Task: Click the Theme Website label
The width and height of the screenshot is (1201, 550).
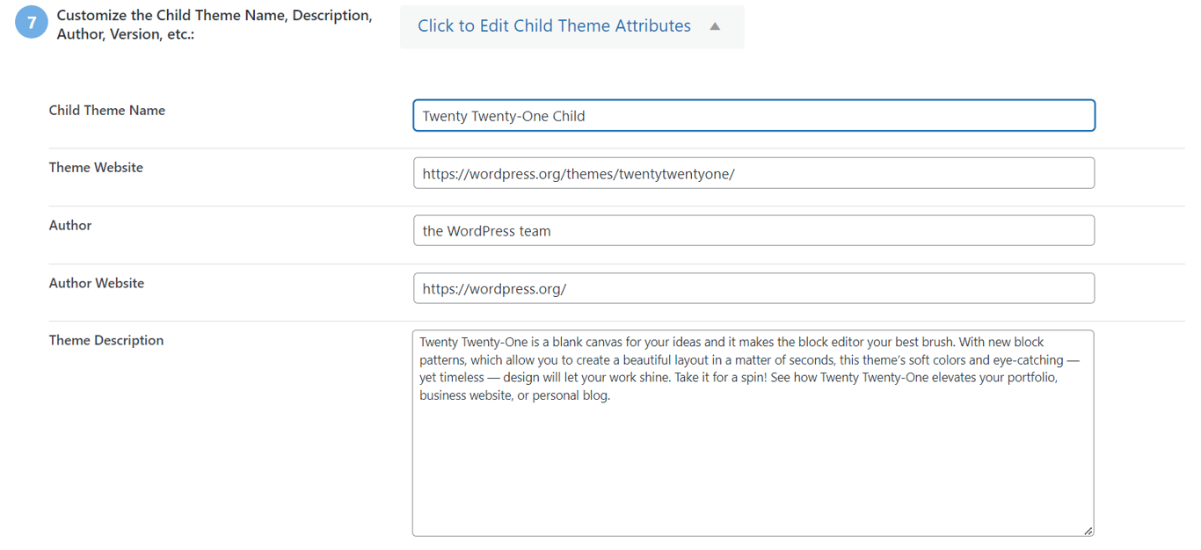Action: pos(96,167)
